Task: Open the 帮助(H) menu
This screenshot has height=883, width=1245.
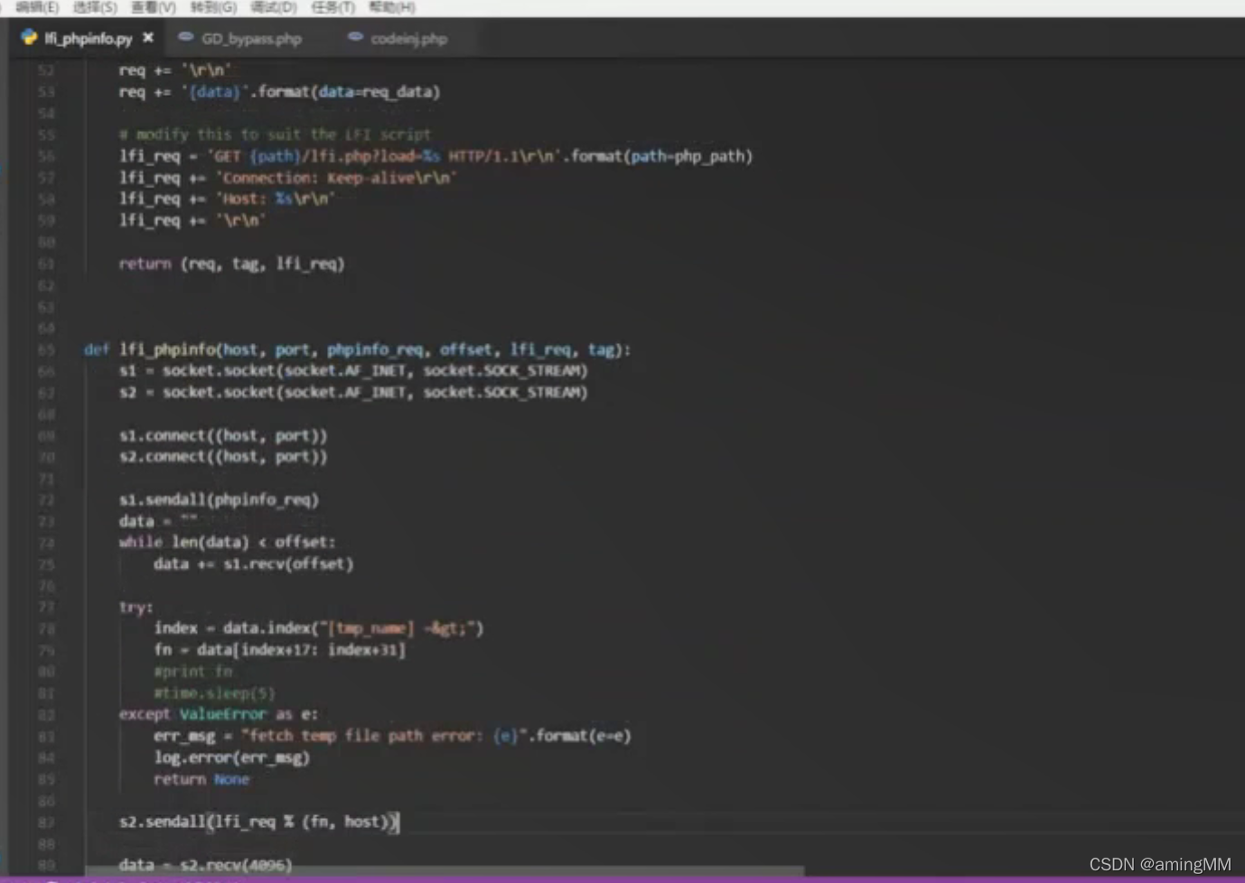Action: click(x=392, y=7)
